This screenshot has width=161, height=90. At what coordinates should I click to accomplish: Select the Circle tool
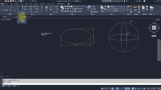pyautogui.click(x=11, y=8)
